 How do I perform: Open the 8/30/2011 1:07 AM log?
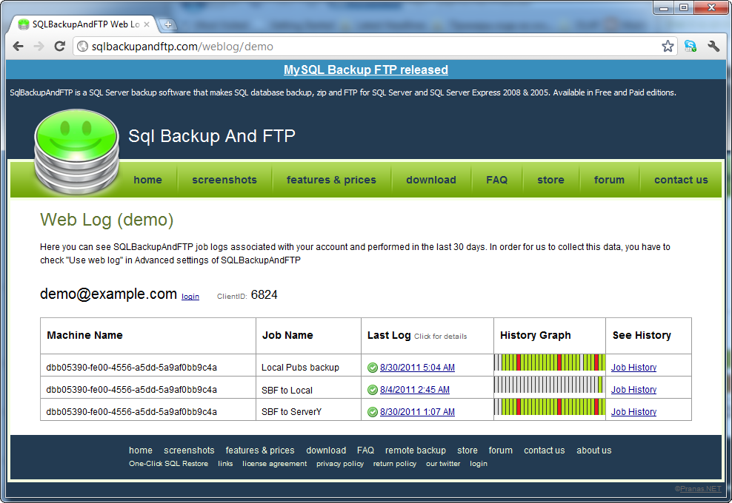point(417,412)
